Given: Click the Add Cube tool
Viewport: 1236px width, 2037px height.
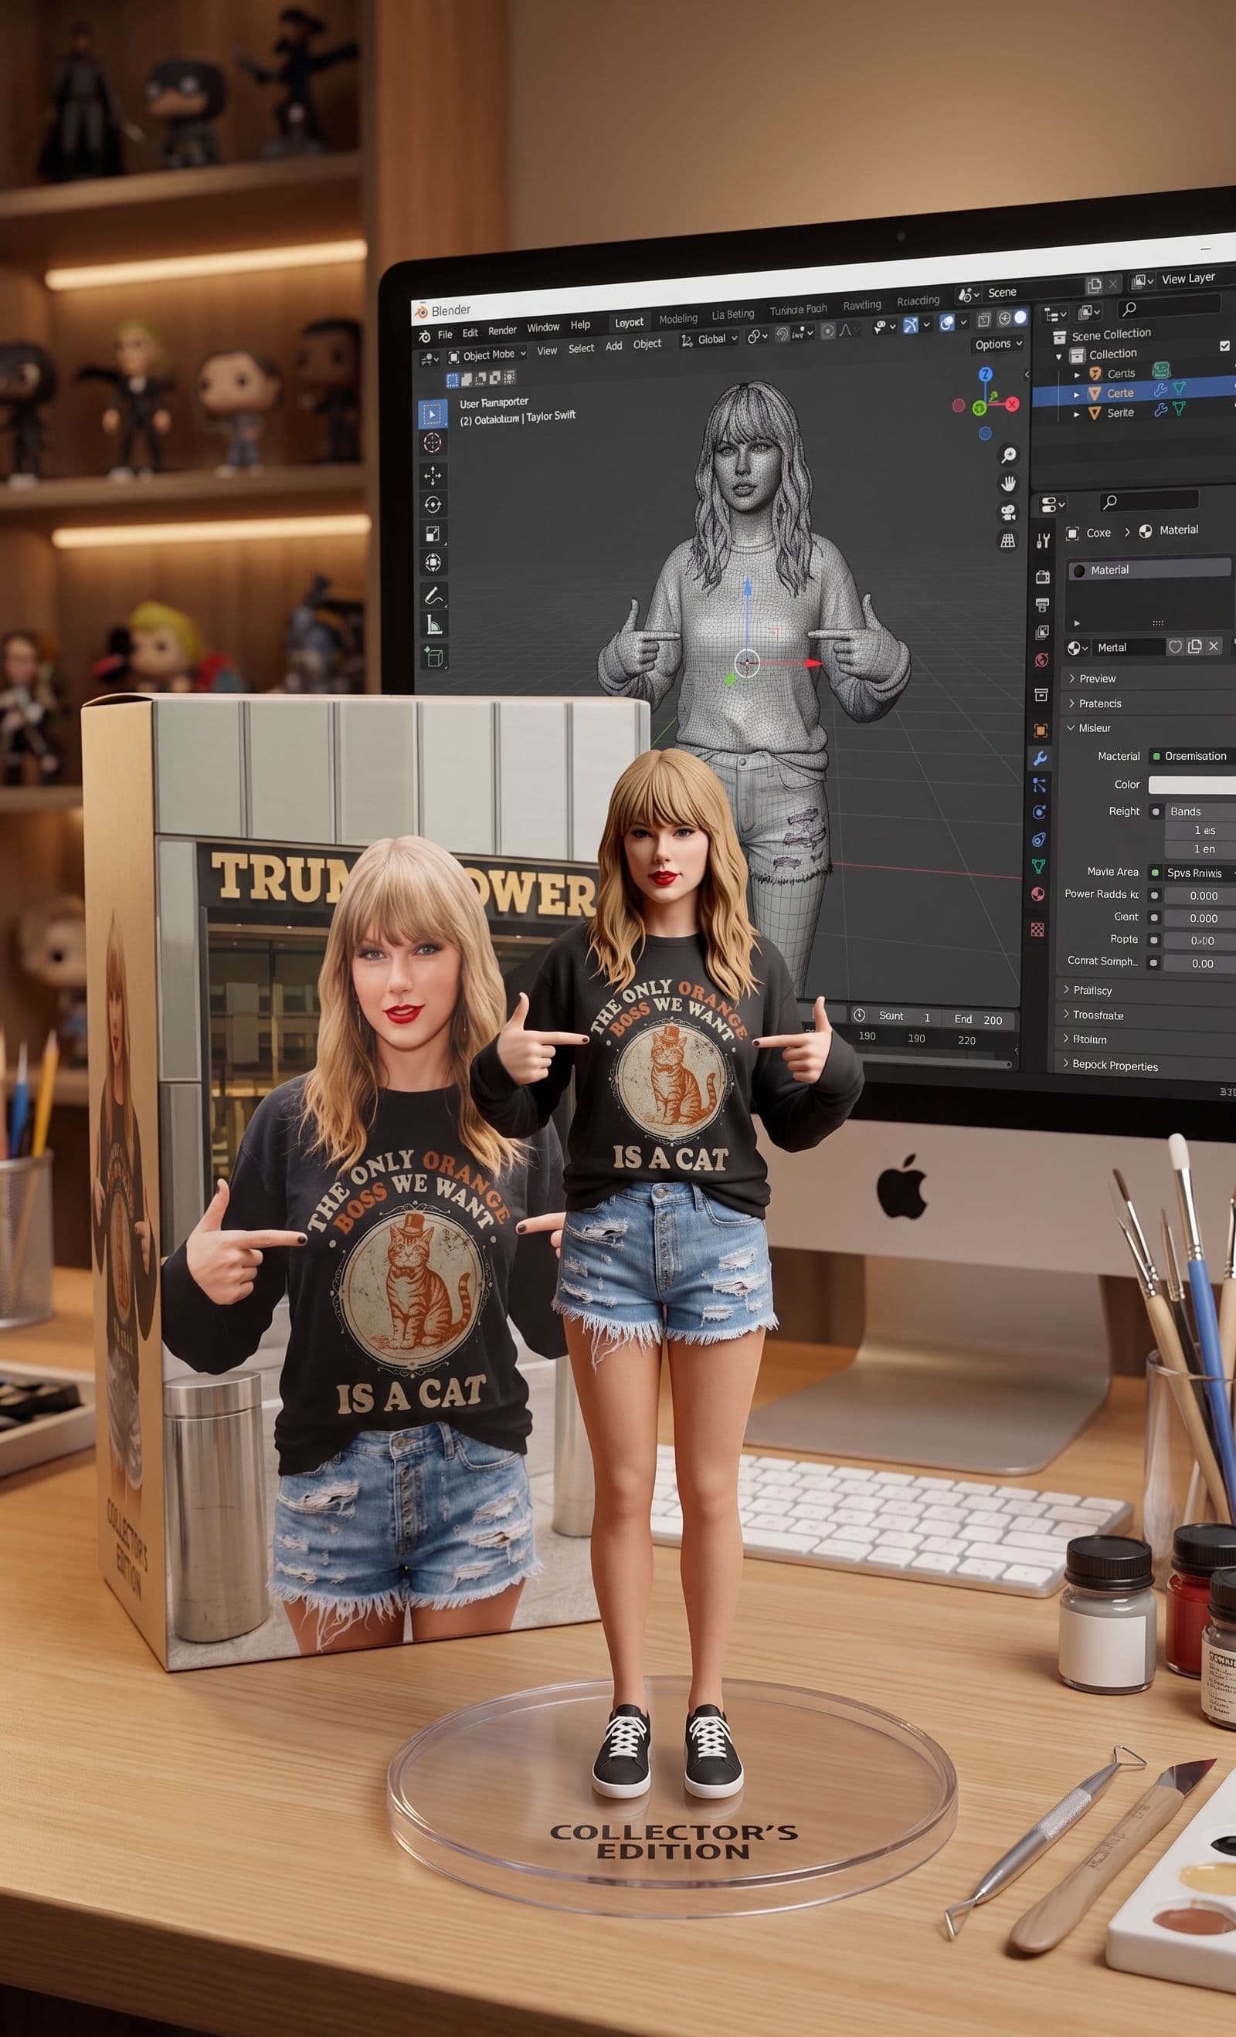Looking at the screenshot, I should 434,657.
